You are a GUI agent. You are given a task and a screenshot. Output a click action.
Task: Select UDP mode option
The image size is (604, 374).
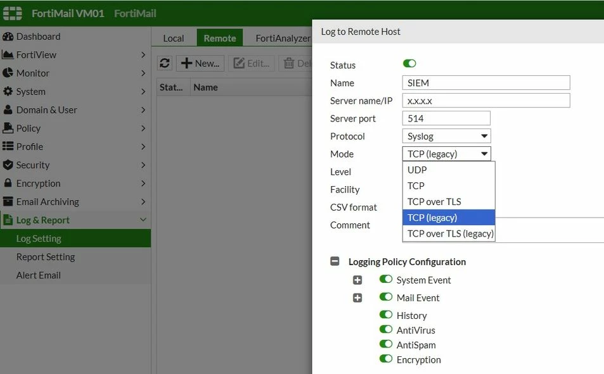(449, 170)
